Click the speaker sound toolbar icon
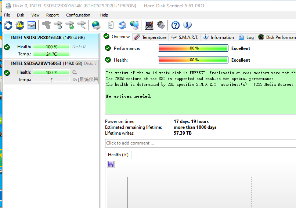 (160, 25)
